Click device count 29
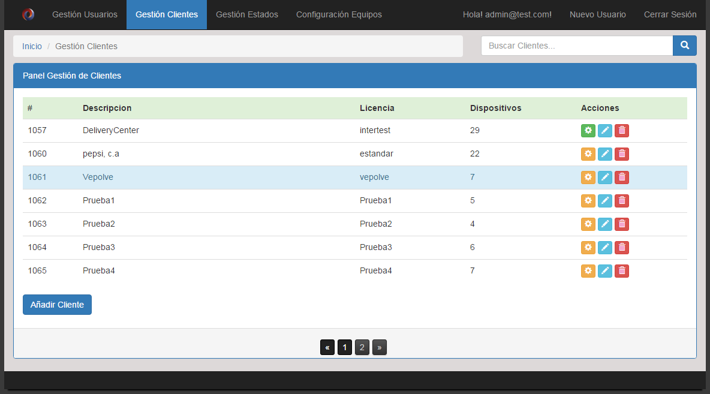The image size is (710, 394). click(474, 130)
